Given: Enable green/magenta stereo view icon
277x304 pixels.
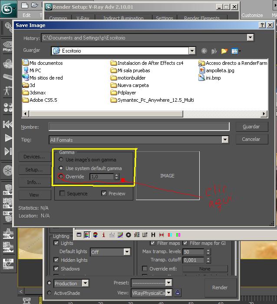Looking at the screenshot, I should coord(178,235).
